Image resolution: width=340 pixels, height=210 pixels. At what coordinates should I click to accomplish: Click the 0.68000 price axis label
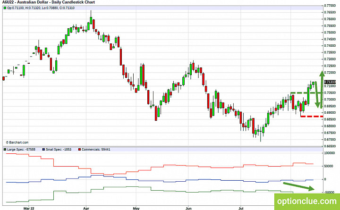(330, 126)
